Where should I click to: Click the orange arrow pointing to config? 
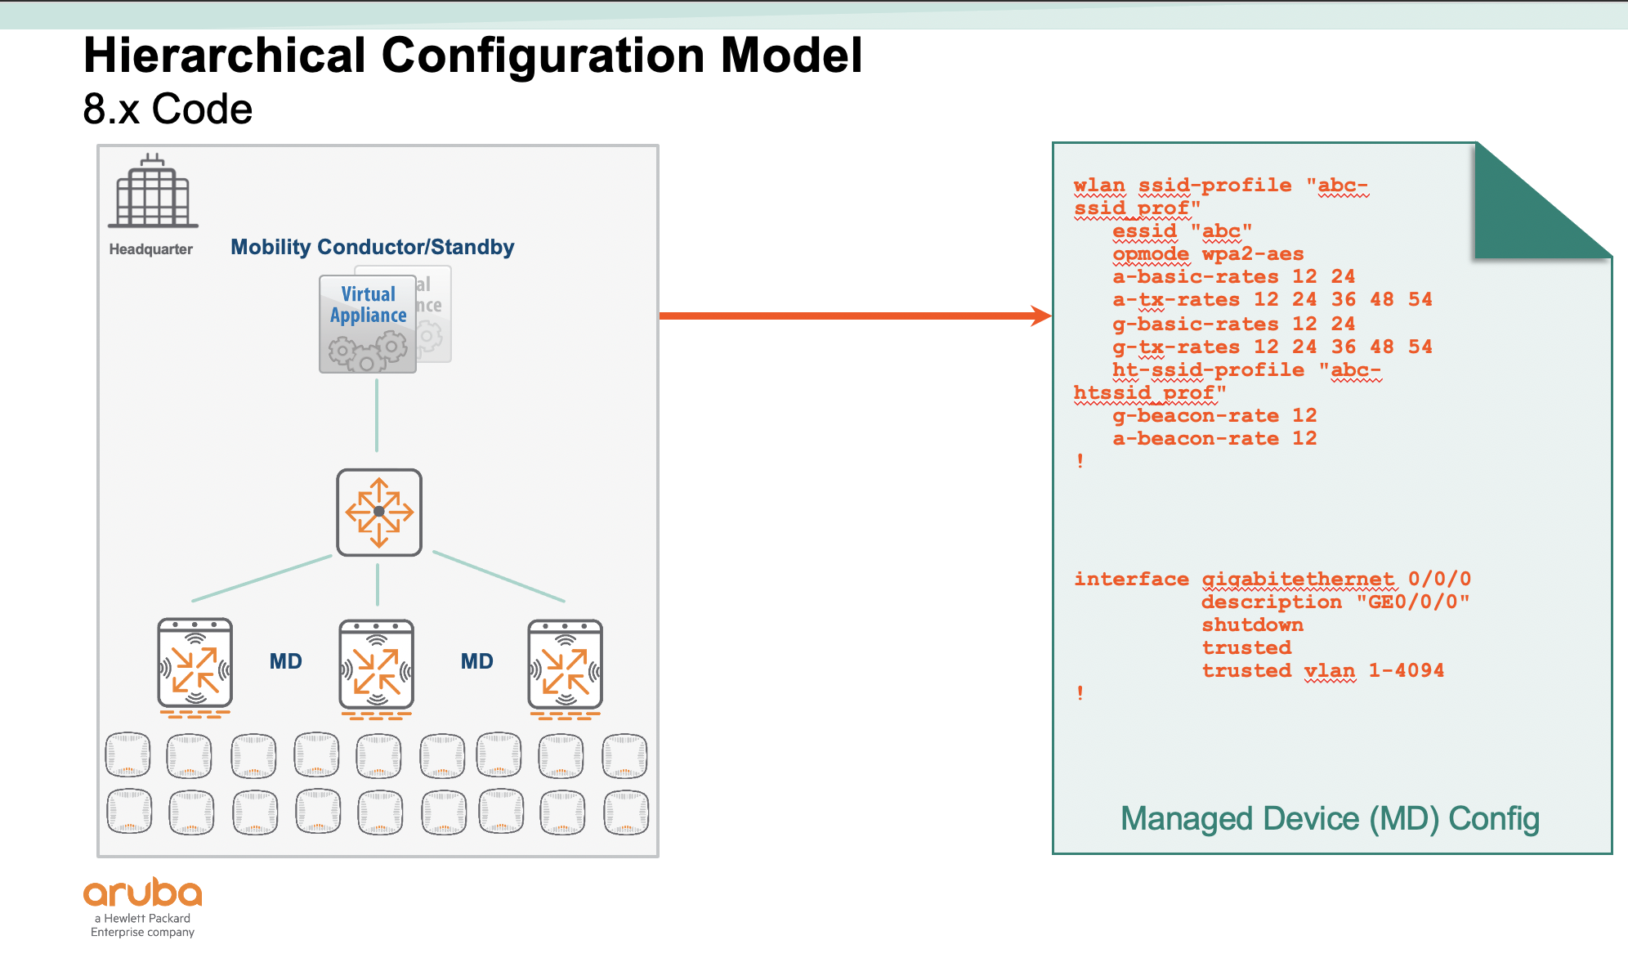(854, 316)
